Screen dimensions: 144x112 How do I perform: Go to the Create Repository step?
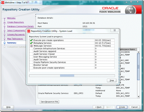click(x=16, y=22)
